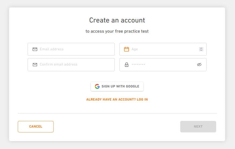The height and width of the screenshot is (149, 235).
Task: Decrease Age using the stepper down arrow
Action: pyautogui.click(x=201, y=50)
